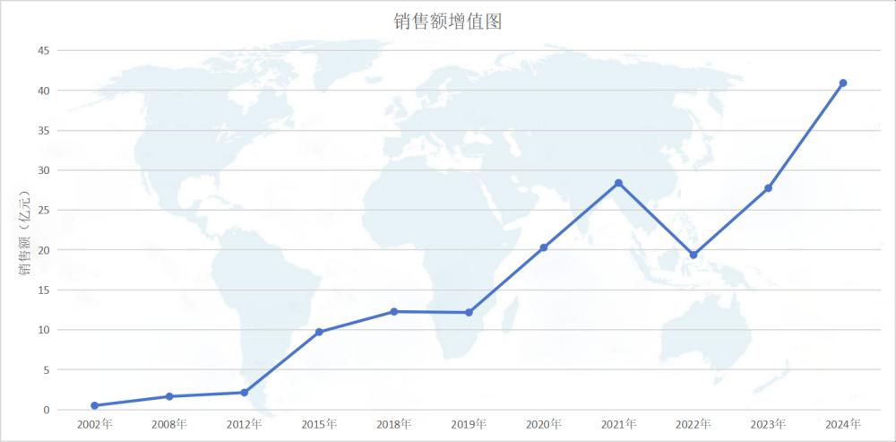The height and width of the screenshot is (442, 896).
Task: Select the 45 y-axis value label
Action: (43, 50)
